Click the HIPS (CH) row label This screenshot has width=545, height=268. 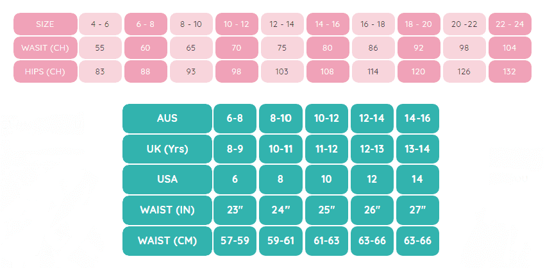click(x=46, y=71)
